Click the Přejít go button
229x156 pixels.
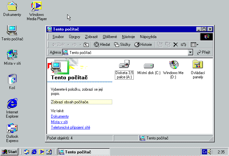pos(204,52)
